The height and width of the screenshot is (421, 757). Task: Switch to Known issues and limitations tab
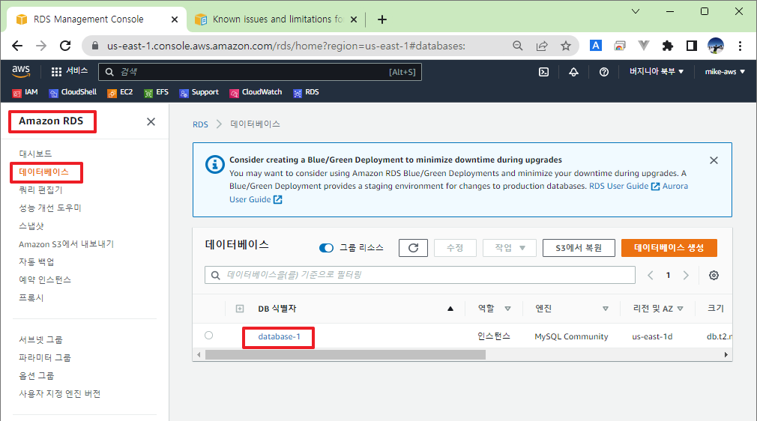tap(276, 19)
